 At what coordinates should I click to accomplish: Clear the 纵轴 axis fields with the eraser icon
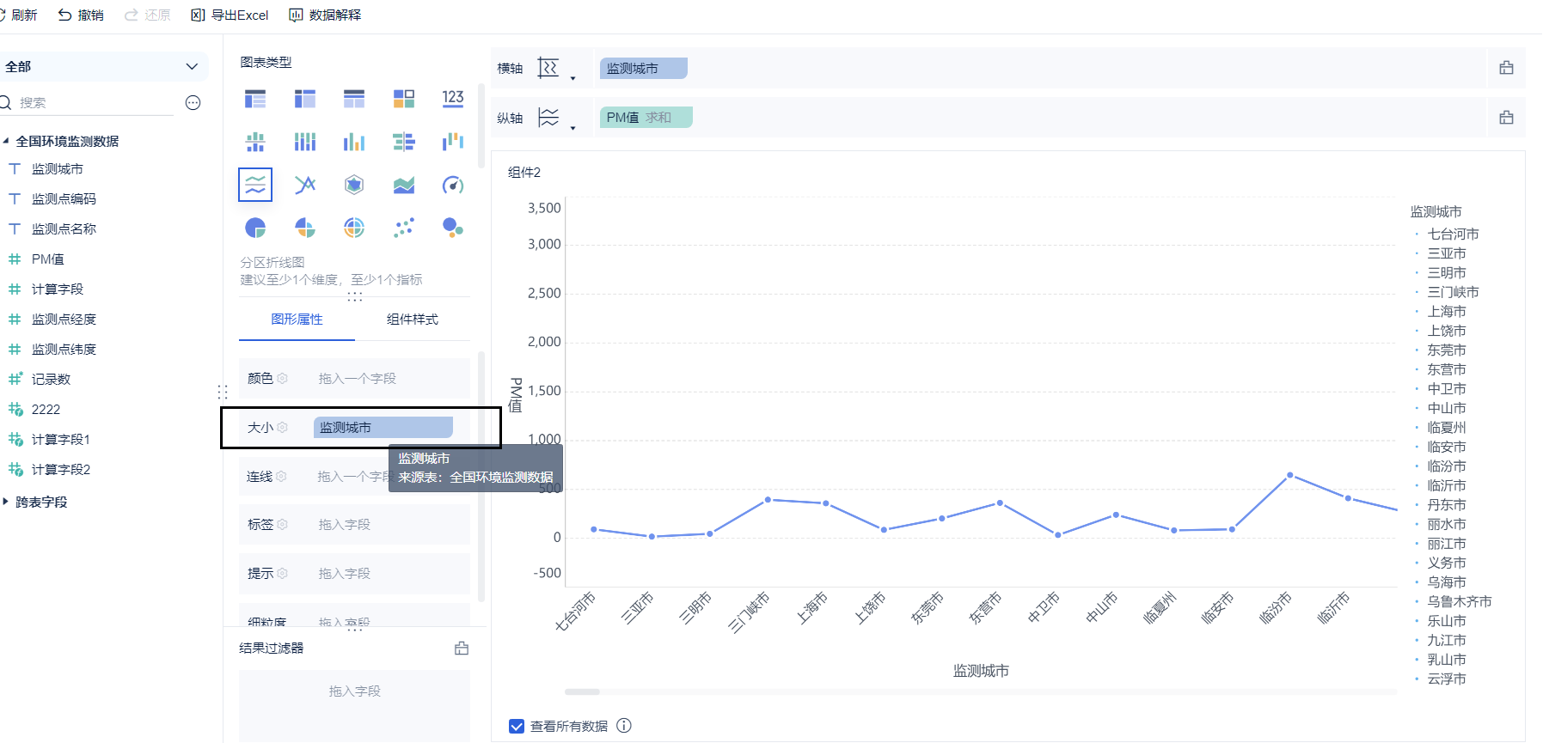(x=1506, y=118)
